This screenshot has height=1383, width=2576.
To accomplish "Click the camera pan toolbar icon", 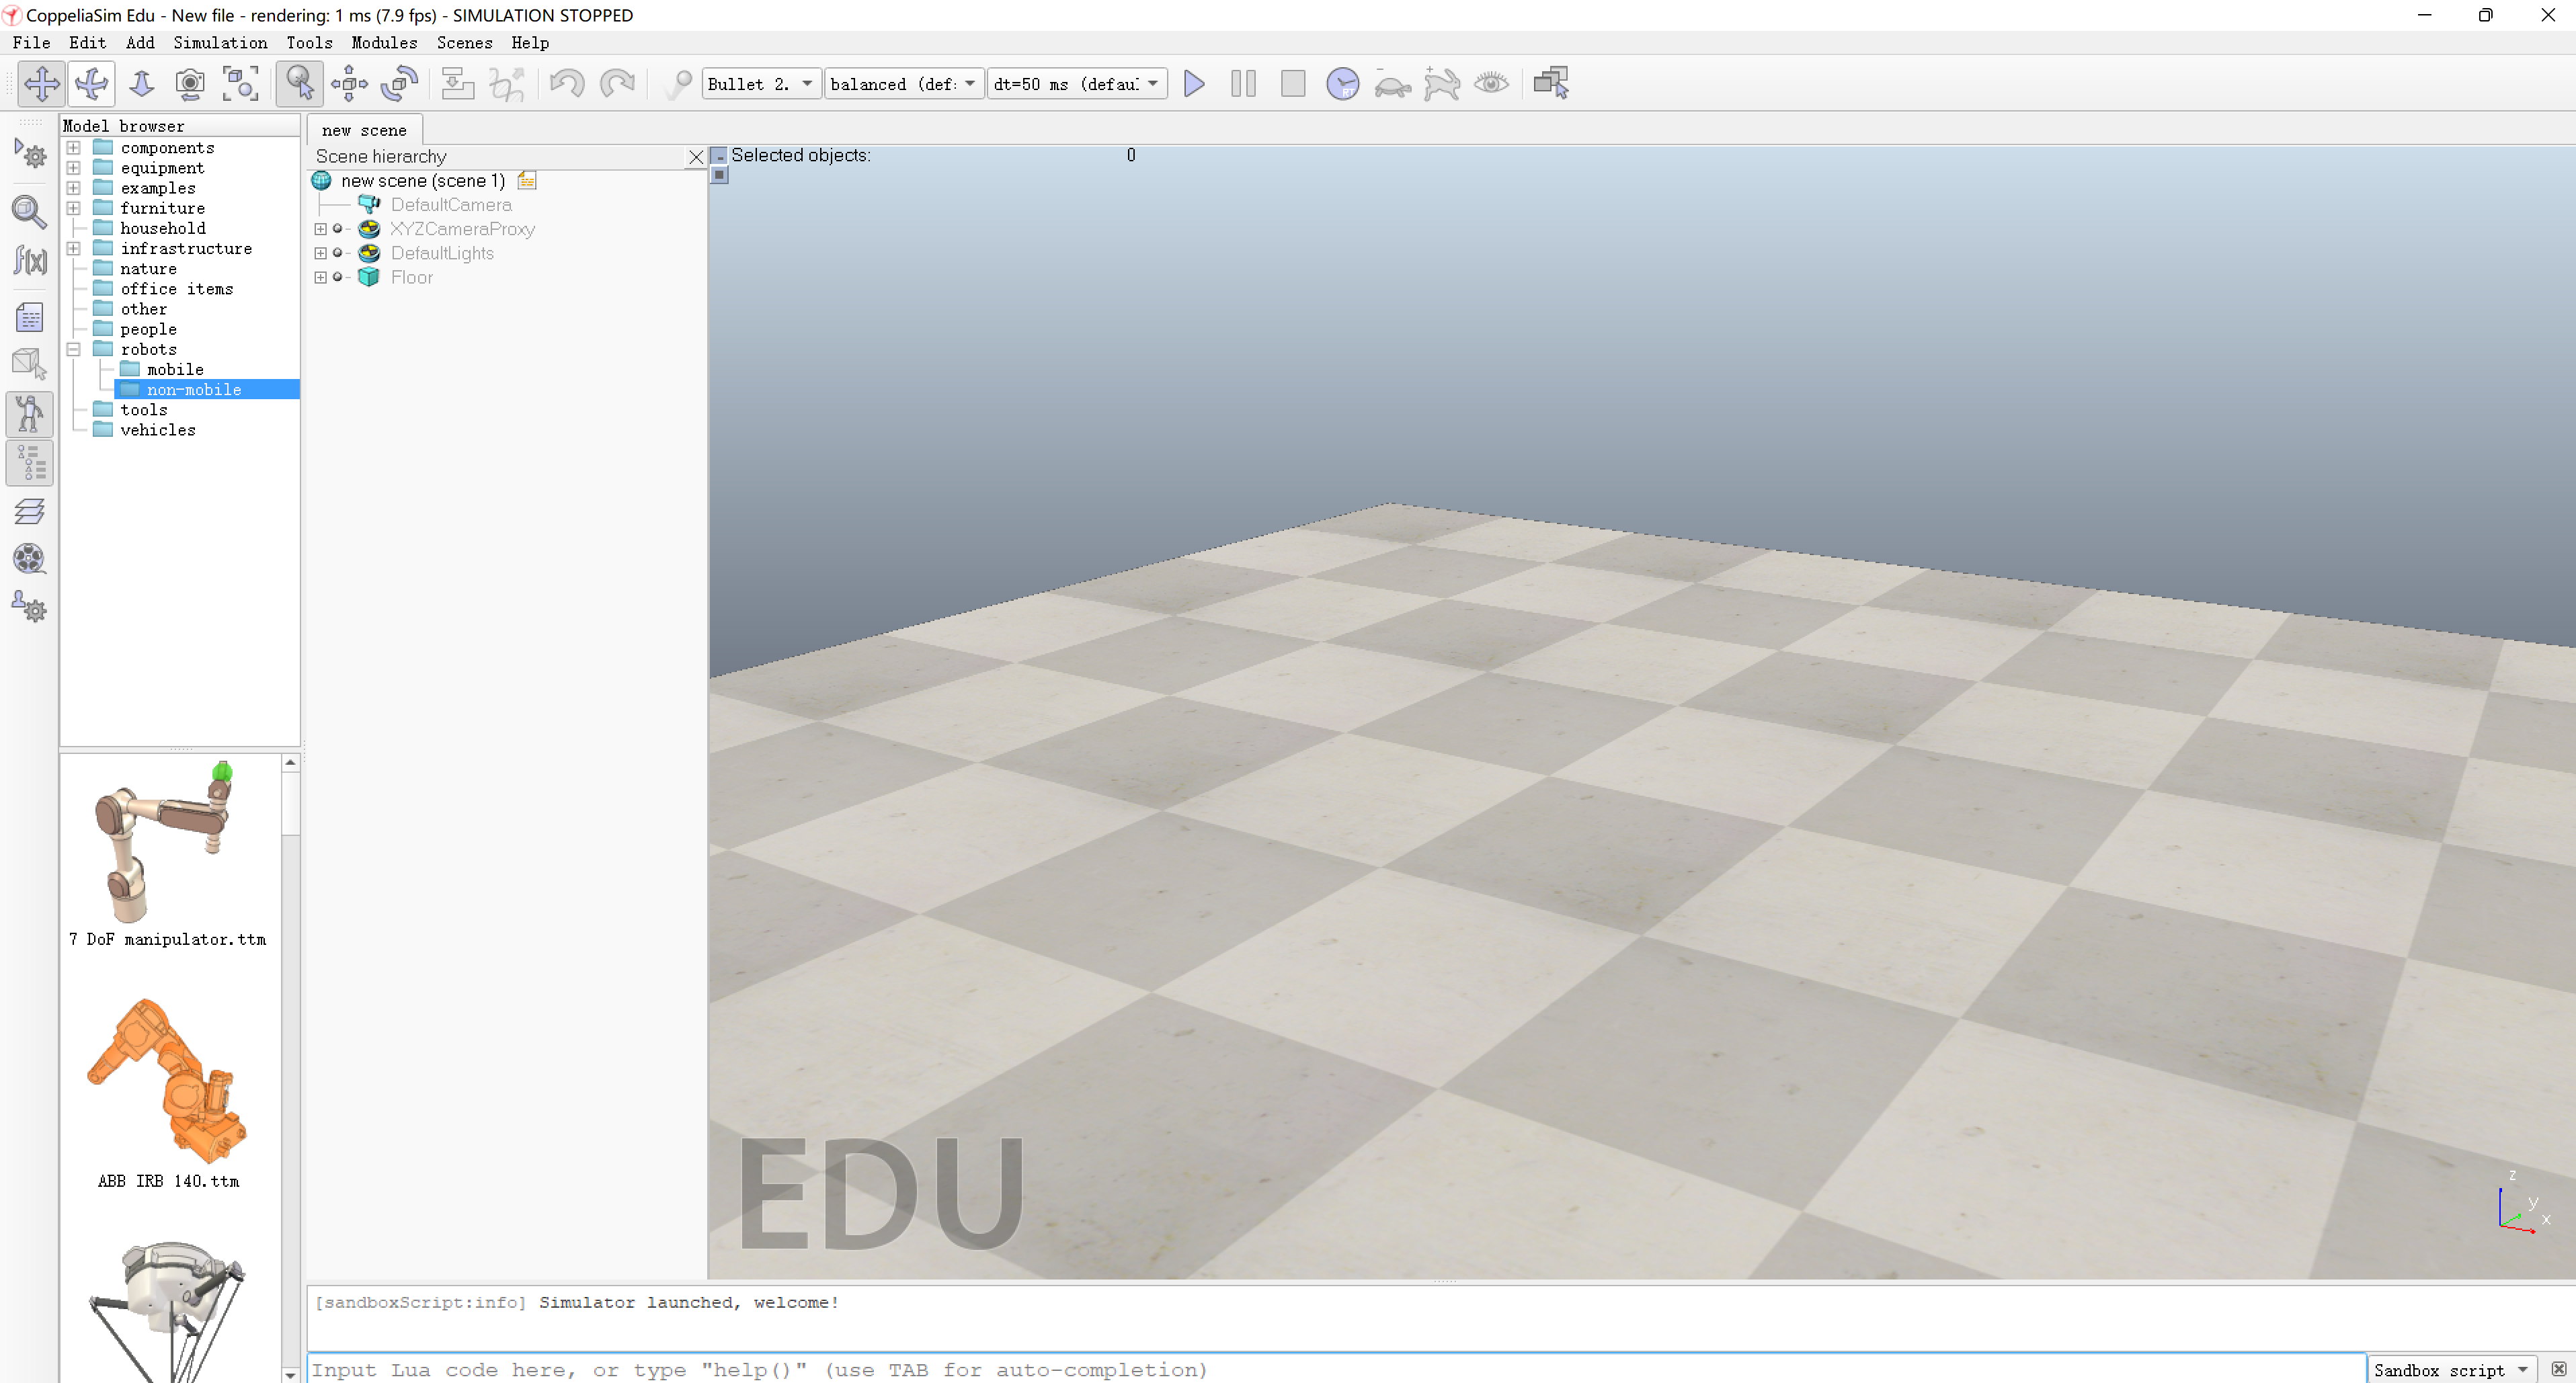I will [41, 84].
